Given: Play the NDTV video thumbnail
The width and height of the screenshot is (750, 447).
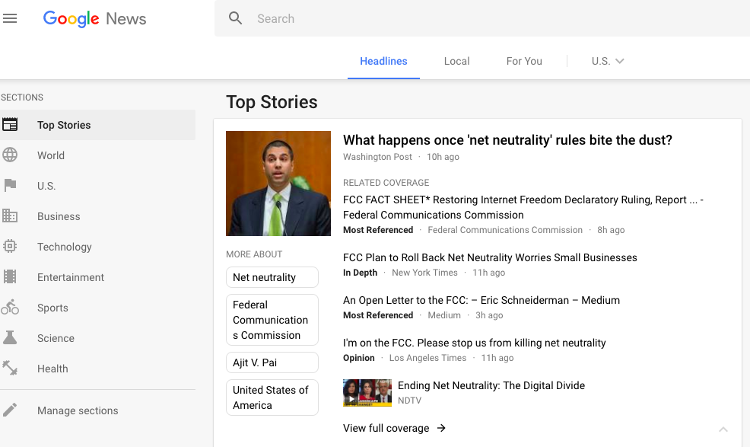Looking at the screenshot, I should tap(367, 393).
